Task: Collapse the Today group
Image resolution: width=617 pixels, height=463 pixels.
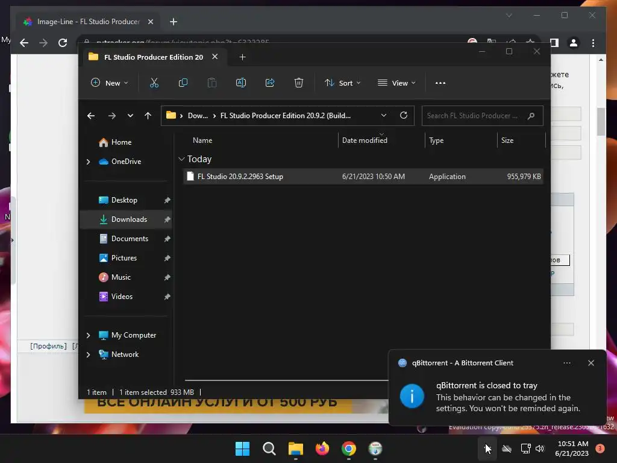Action: coord(181,159)
